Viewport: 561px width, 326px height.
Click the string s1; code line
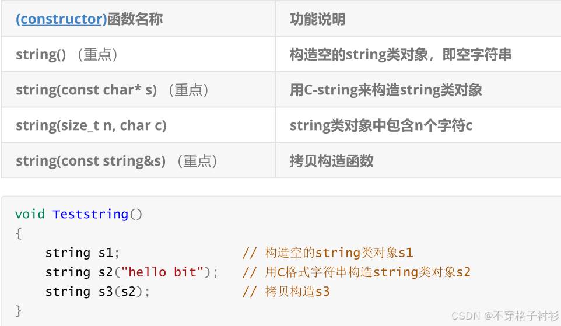pyautogui.click(x=82, y=253)
